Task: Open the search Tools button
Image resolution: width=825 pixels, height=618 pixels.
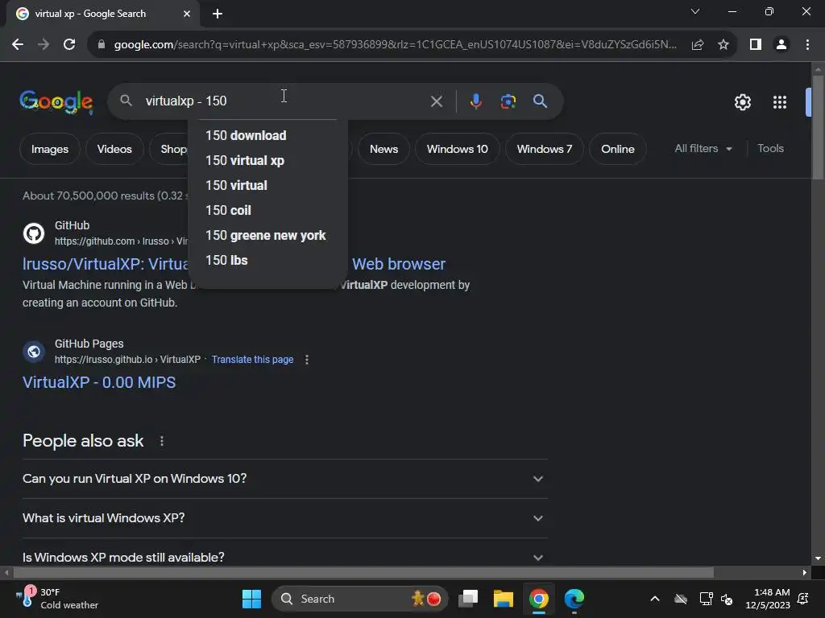Action: [x=770, y=149]
